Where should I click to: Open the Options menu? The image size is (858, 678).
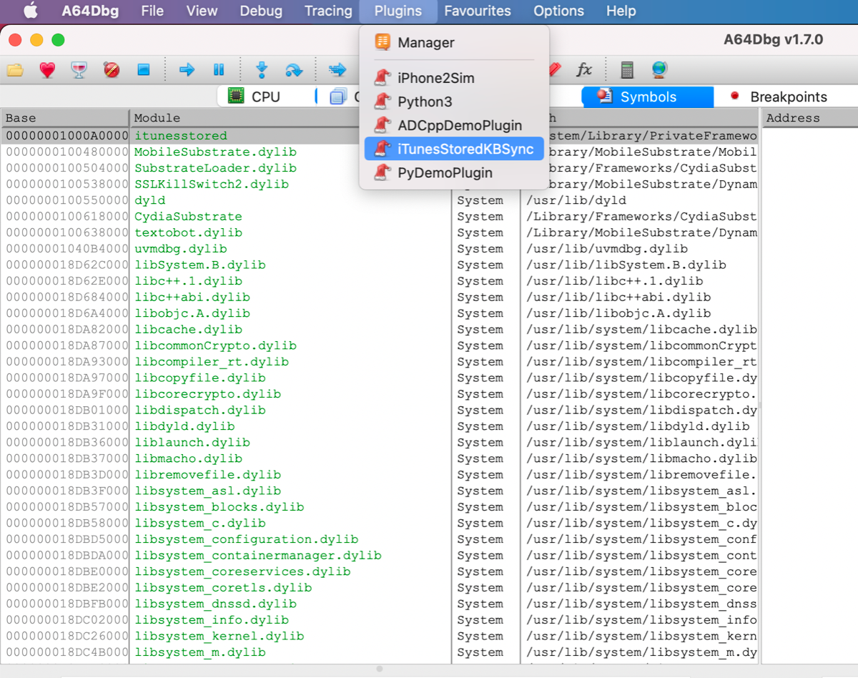click(x=559, y=11)
